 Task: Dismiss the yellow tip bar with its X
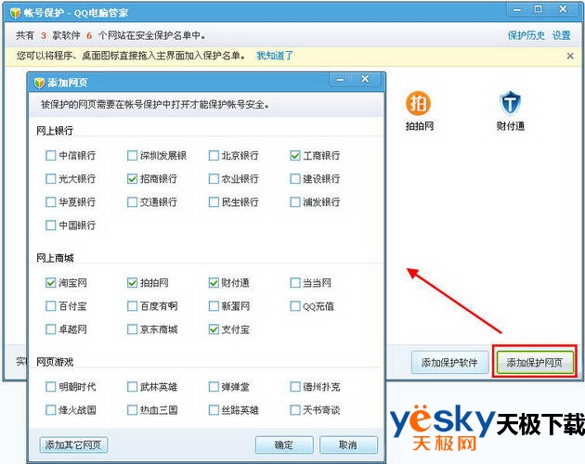[570, 56]
